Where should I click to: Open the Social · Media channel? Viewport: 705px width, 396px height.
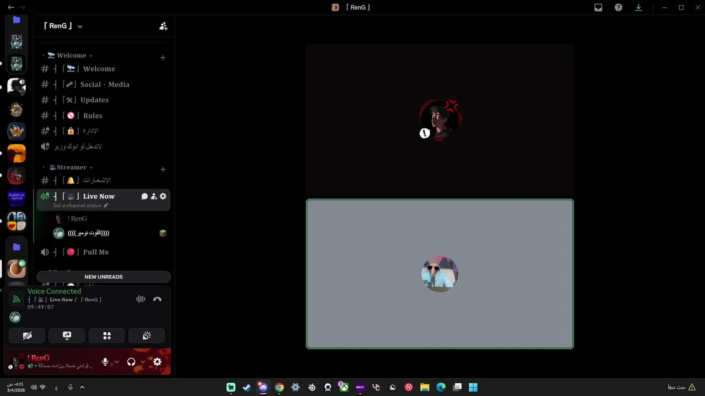click(104, 84)
